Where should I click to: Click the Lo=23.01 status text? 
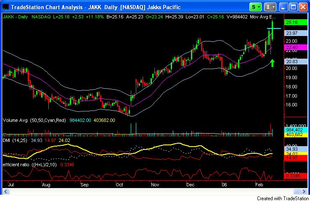click(195, 17)
